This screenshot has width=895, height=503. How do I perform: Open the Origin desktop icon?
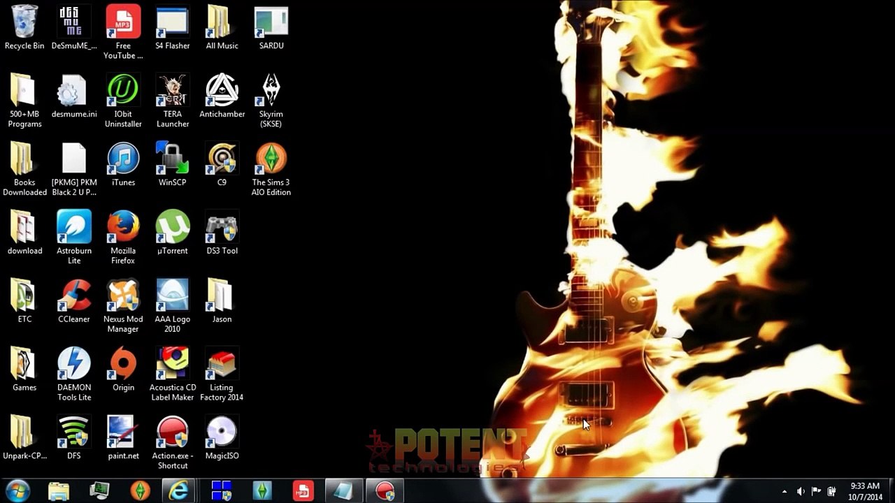[123, 365]
